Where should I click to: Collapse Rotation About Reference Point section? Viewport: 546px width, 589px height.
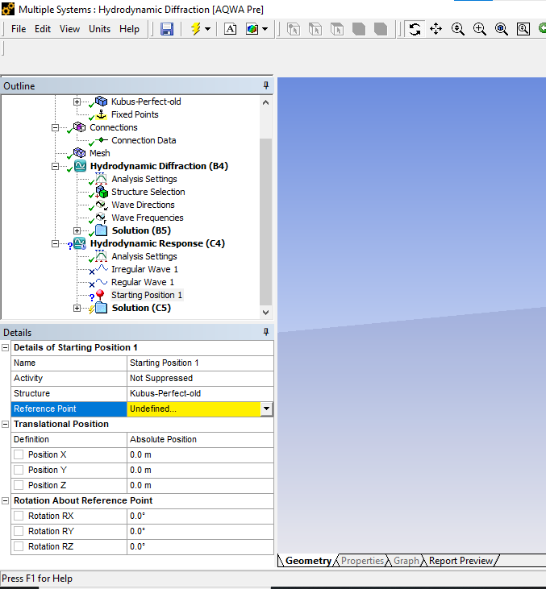tap(6, 501)
